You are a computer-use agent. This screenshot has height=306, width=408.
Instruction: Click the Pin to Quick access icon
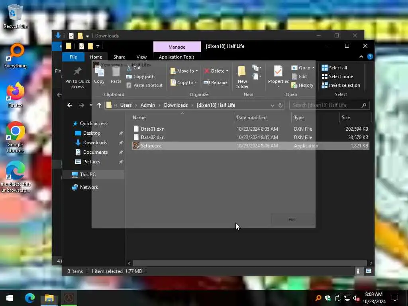pos(78,77)
